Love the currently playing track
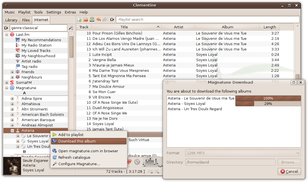The image size is (308, 182). click(x=129, y=162)
